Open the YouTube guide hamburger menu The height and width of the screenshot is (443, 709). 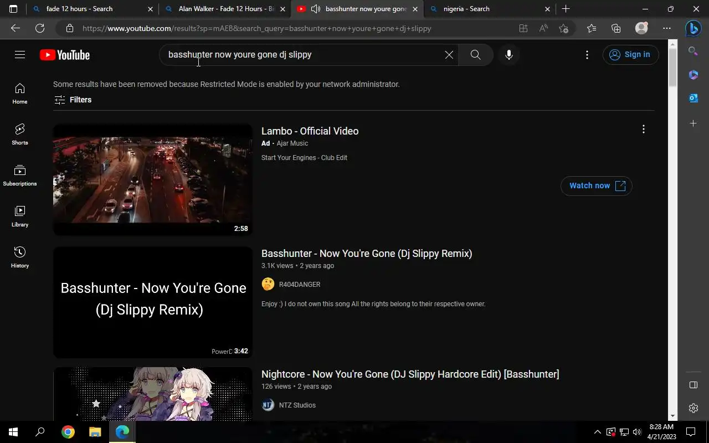click(x=20, y=54)
